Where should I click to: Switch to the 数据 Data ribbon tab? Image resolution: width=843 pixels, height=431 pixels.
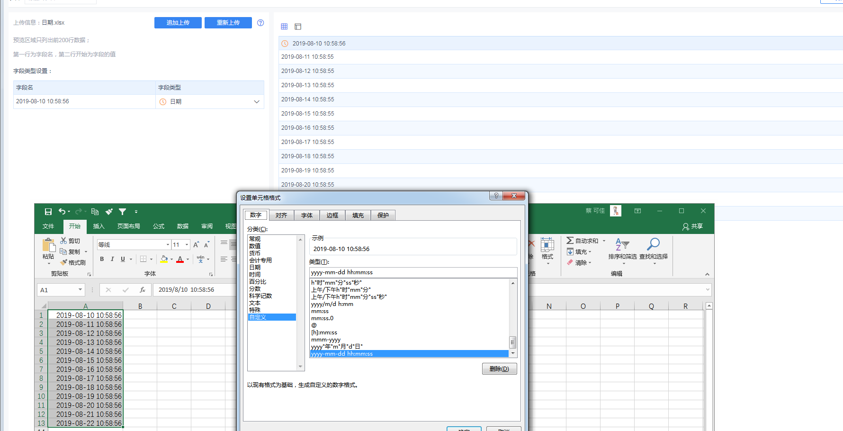click(183, 226)
